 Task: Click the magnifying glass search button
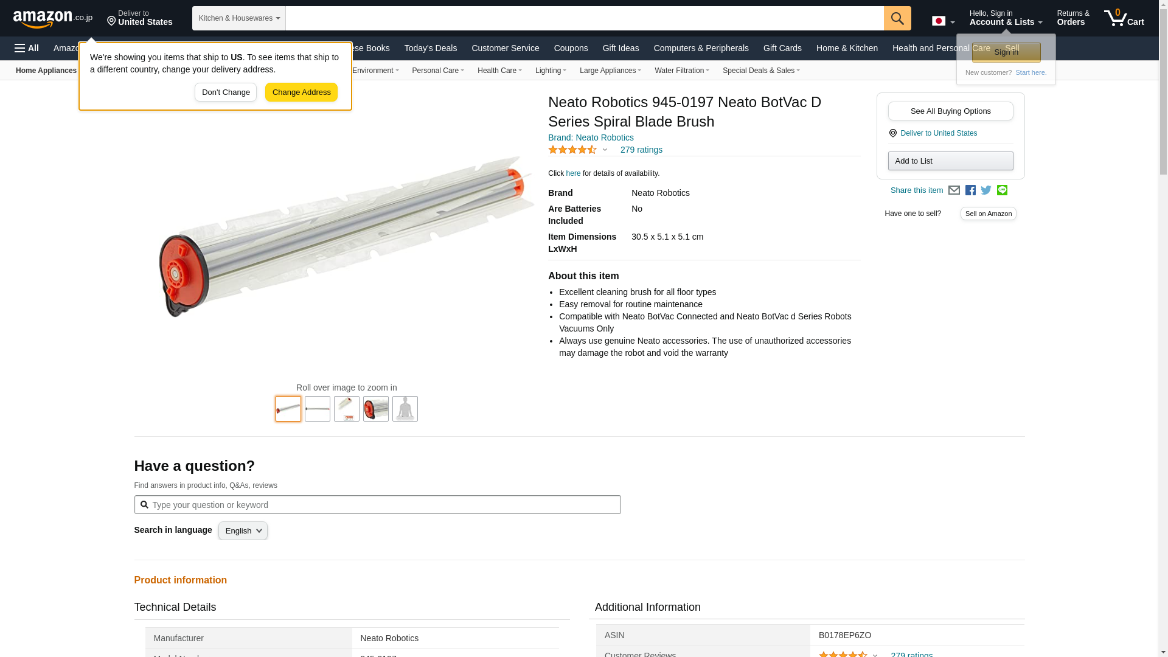pos(897,18)
